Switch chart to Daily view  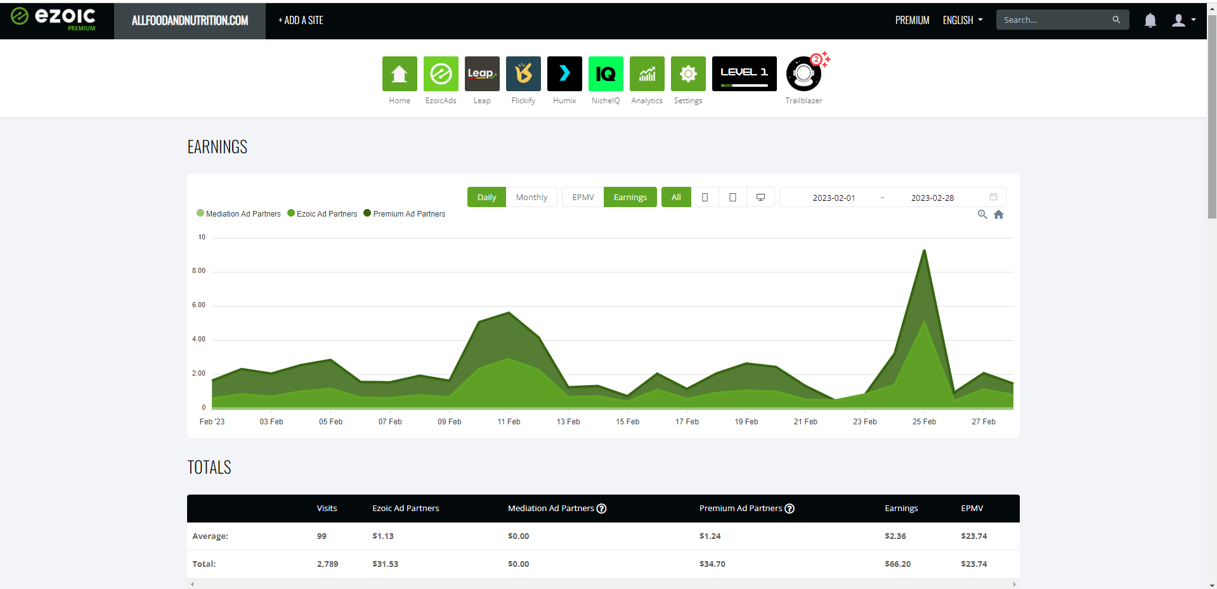point(486,197)
